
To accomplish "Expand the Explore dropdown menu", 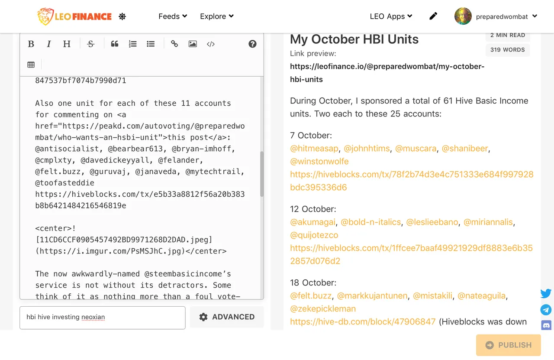I will pos(217,16).
